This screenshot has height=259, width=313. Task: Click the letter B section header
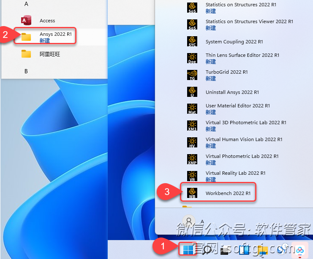[26, 71]
